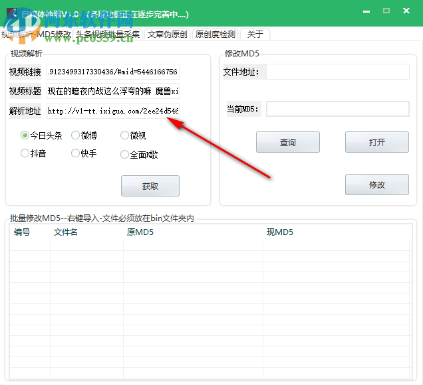The image size is (423, 385).
Task: Maximize the application window
Action: [x=386, y=11]
